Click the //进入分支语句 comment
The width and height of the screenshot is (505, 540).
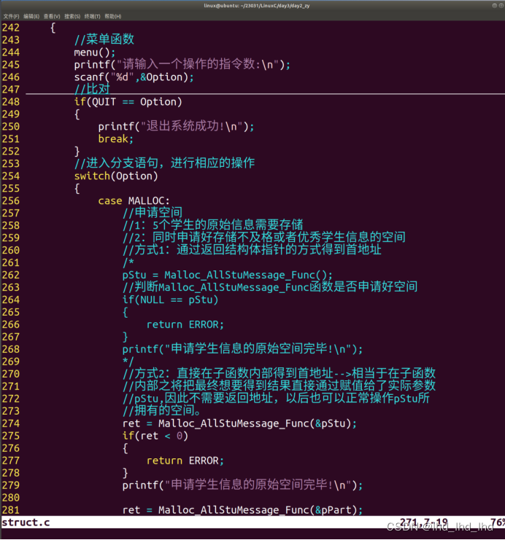[164, 163]
